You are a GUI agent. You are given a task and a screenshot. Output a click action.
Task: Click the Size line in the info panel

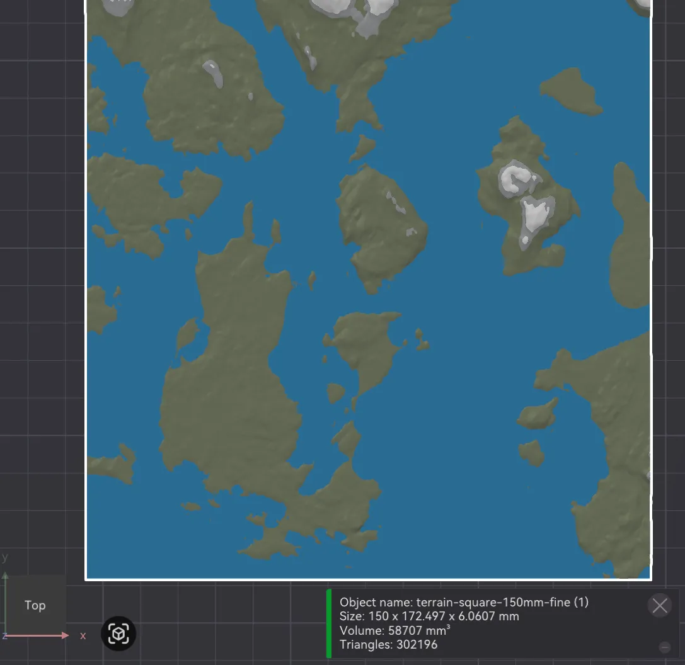tap(429, 616)
